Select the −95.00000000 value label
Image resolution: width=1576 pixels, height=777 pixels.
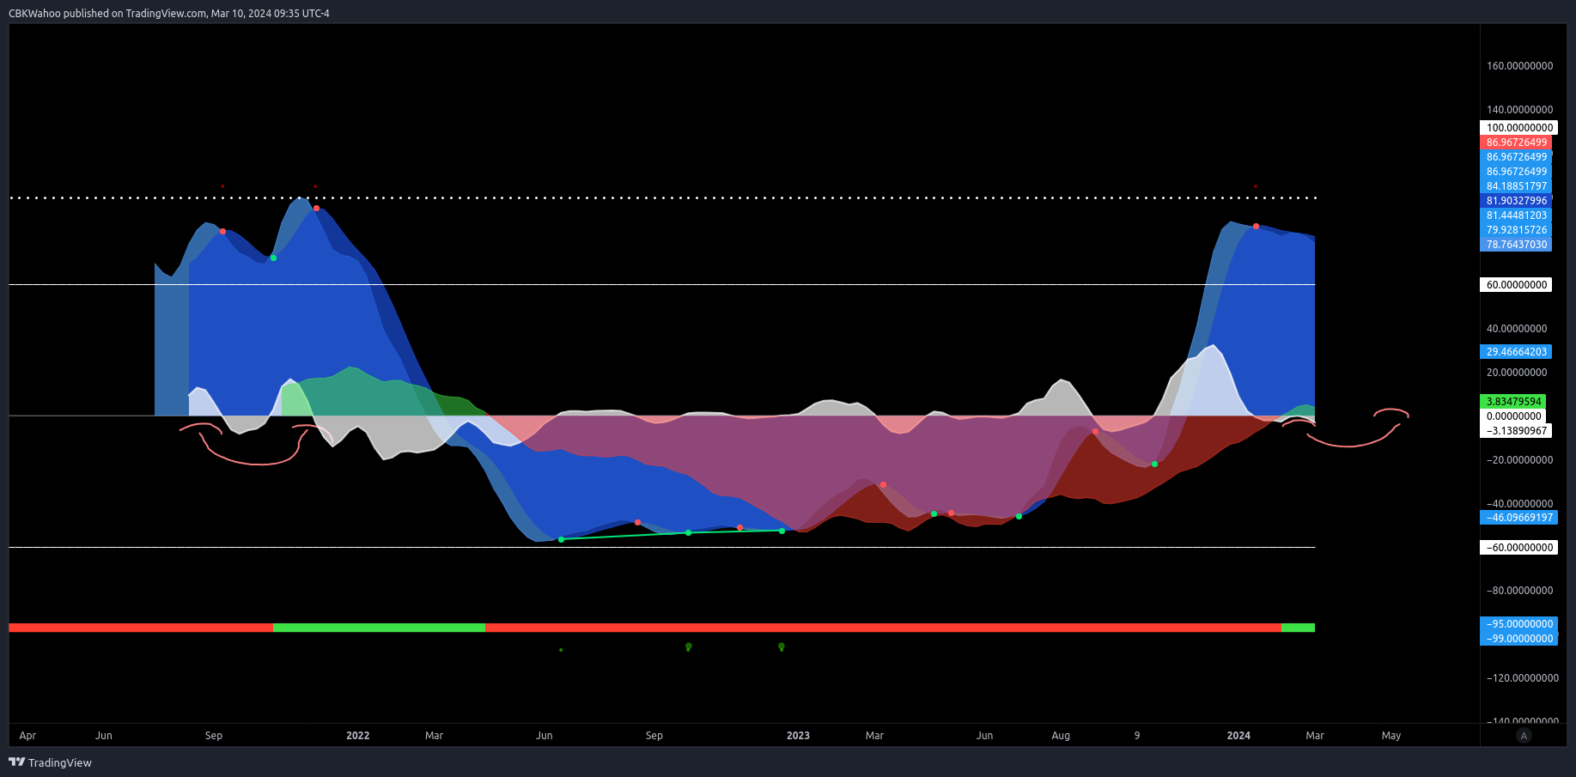click(x=1518, y=624)
